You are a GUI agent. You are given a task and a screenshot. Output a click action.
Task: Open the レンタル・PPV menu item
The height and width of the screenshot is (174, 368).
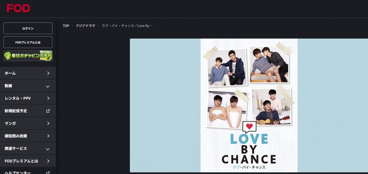point(28,98)
